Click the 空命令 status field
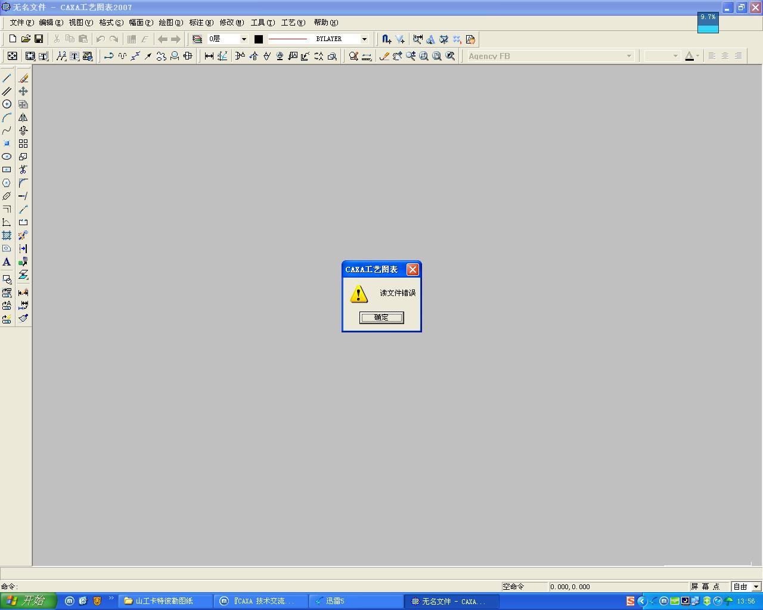Screen dimensions: 763x610 point(525,587)
